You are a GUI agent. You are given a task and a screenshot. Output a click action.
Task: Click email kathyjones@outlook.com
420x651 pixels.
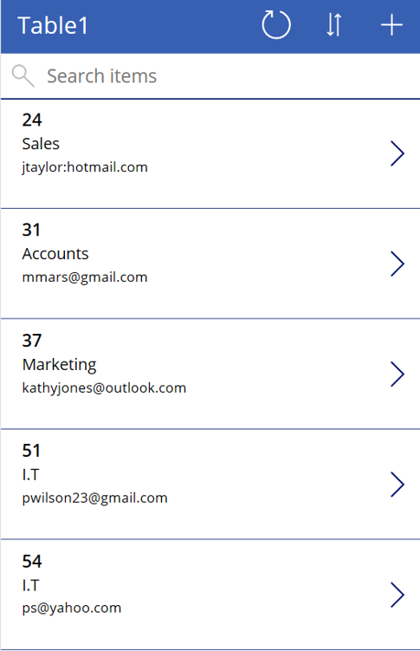[104, 387]
